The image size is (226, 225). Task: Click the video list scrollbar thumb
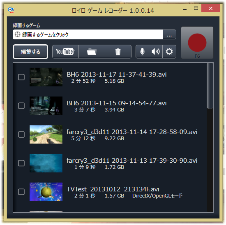(210, 86)
